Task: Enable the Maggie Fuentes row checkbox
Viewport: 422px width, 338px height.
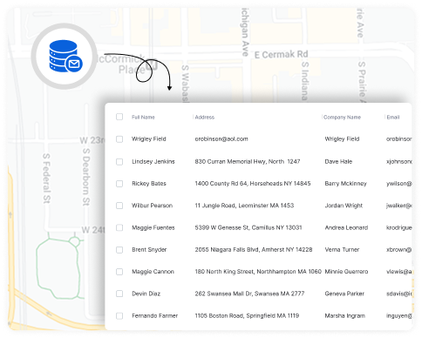Action: pos(119,227)
